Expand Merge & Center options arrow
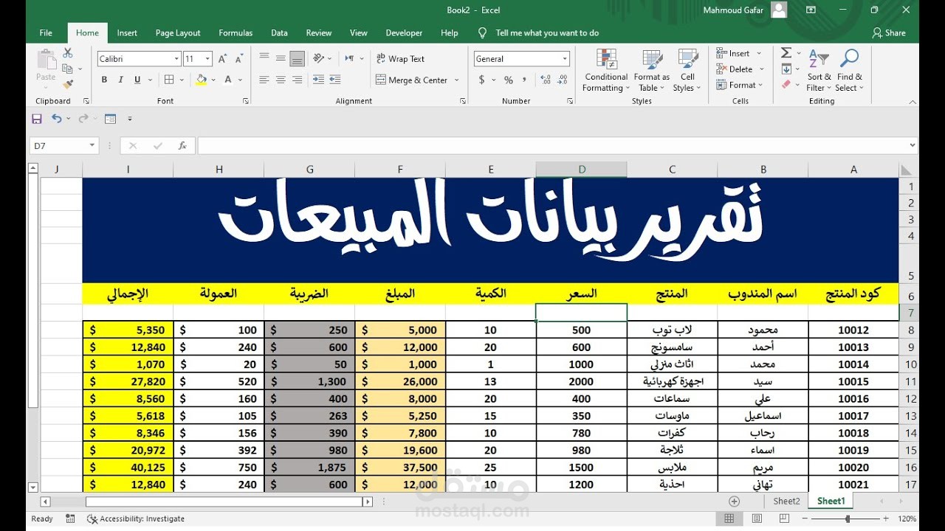 (457, 80)
